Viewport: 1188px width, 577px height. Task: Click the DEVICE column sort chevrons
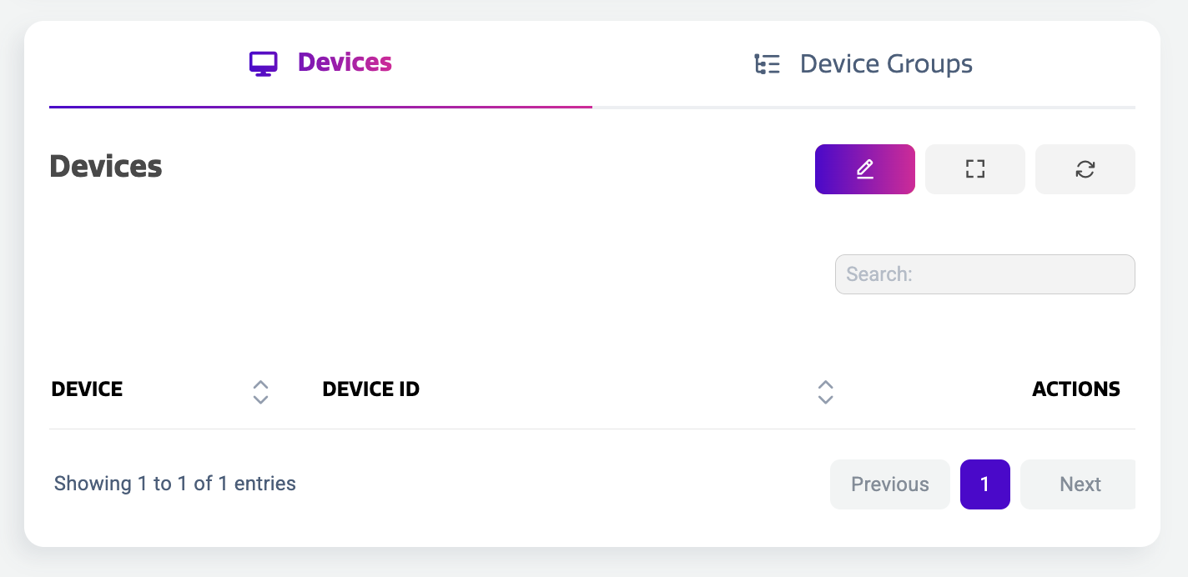260,391
